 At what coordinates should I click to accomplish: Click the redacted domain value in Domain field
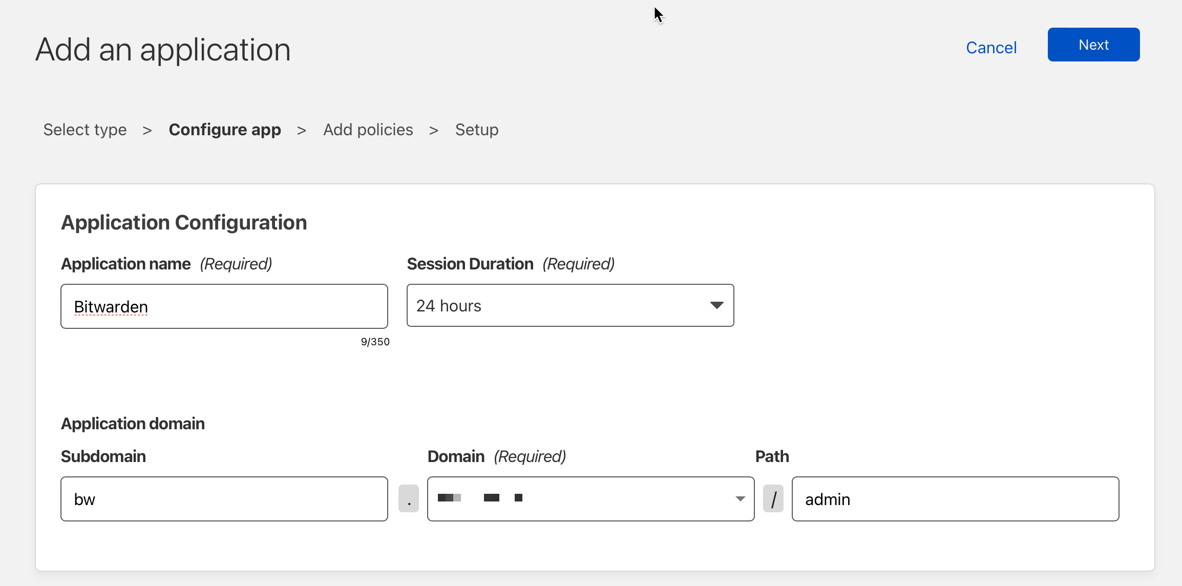[x=481, y=498]
